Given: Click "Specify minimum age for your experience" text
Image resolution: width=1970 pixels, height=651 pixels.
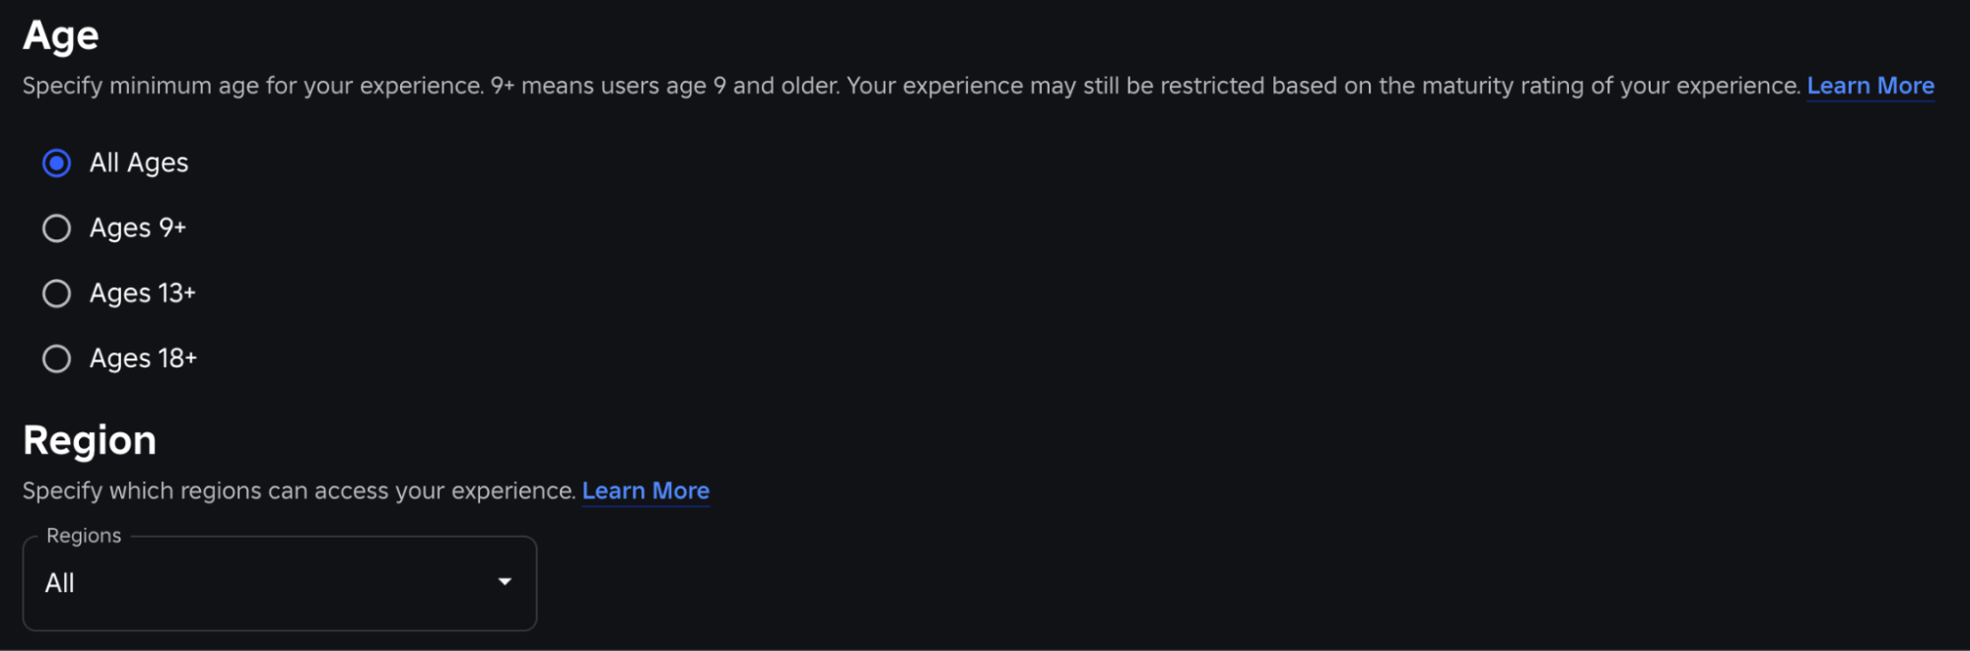Looking at the screenshot, I should coord(252,86).
